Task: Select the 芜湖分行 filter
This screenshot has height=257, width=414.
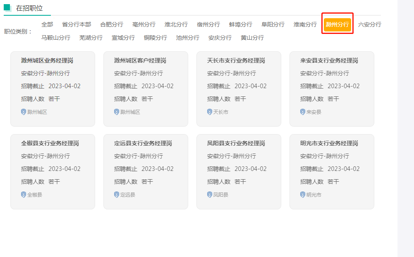Action: point(91,38)
